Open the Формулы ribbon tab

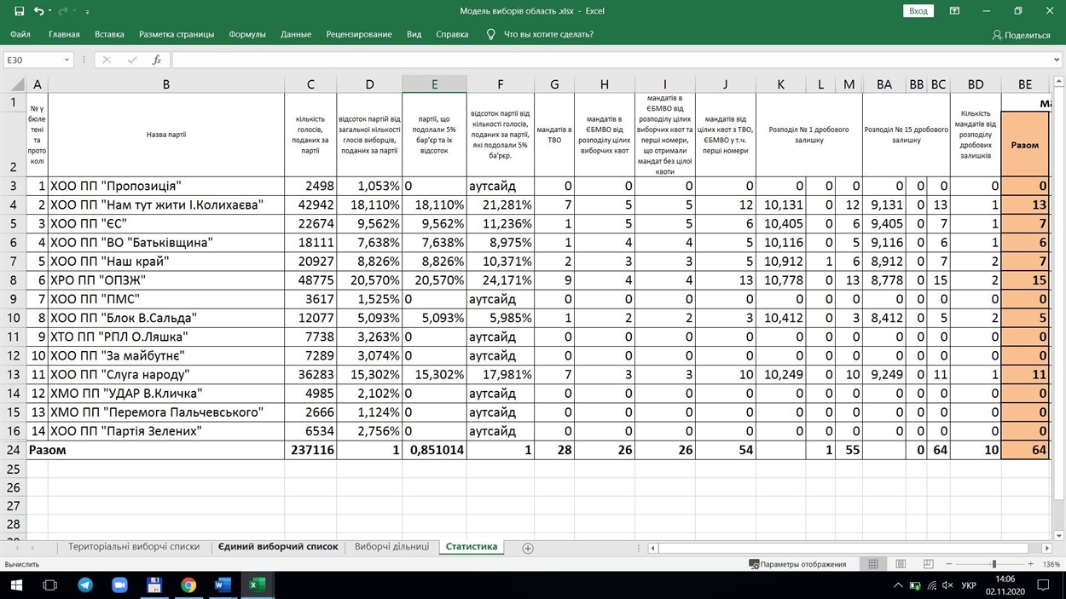tap(247, 35)
